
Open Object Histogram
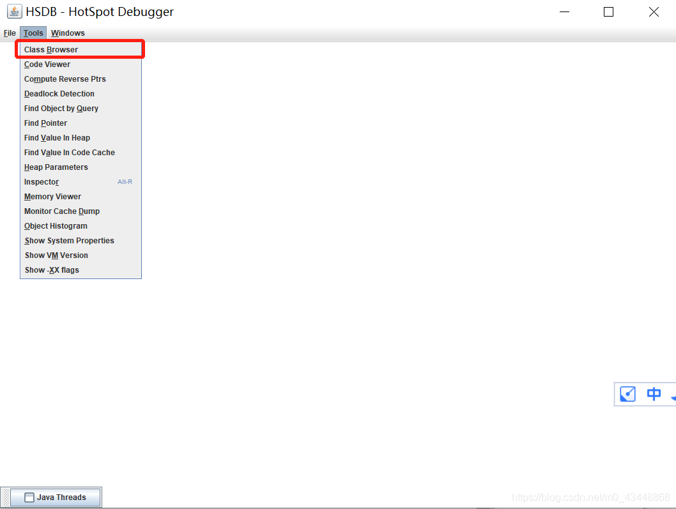pos(81,225)
